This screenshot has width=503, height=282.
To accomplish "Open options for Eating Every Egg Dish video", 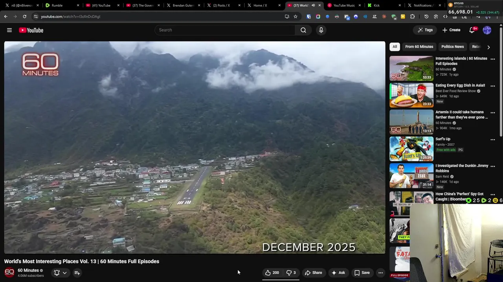I will (x=492, y=86).
